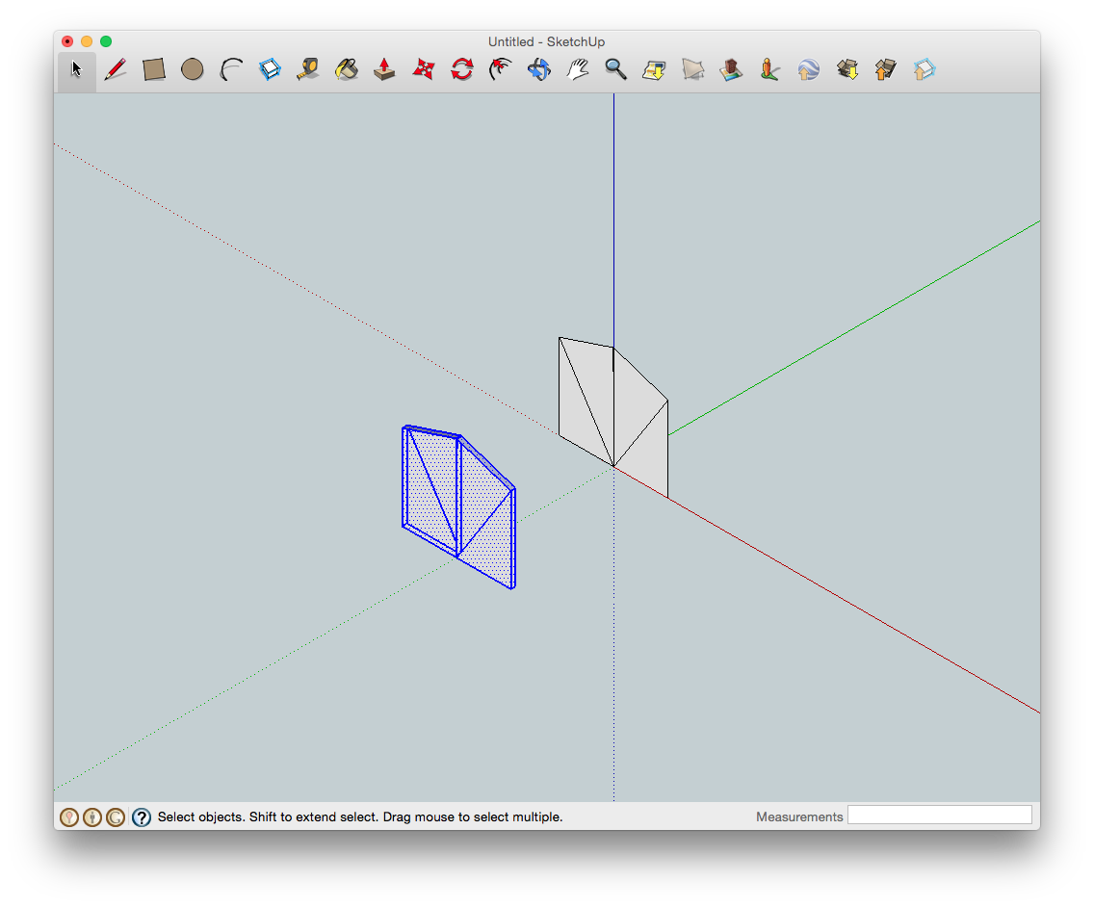This screenshot has width=1094, height=907.
Task: Activate the Push/Pull tool
Action: [384, 69]
